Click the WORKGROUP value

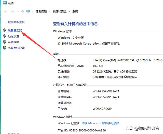pyautogui.click(x=102, y=109)
